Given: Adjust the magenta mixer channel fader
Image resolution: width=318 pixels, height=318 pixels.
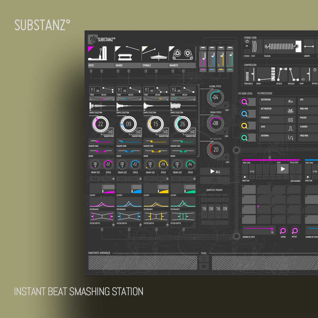Looking at the screenshot, I should pyautogui.click(x=203, y=59).
